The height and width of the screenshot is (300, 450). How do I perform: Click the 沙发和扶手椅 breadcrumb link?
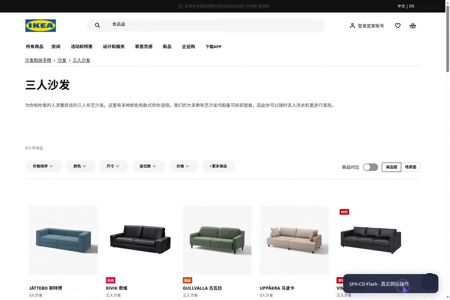(38, 60)
